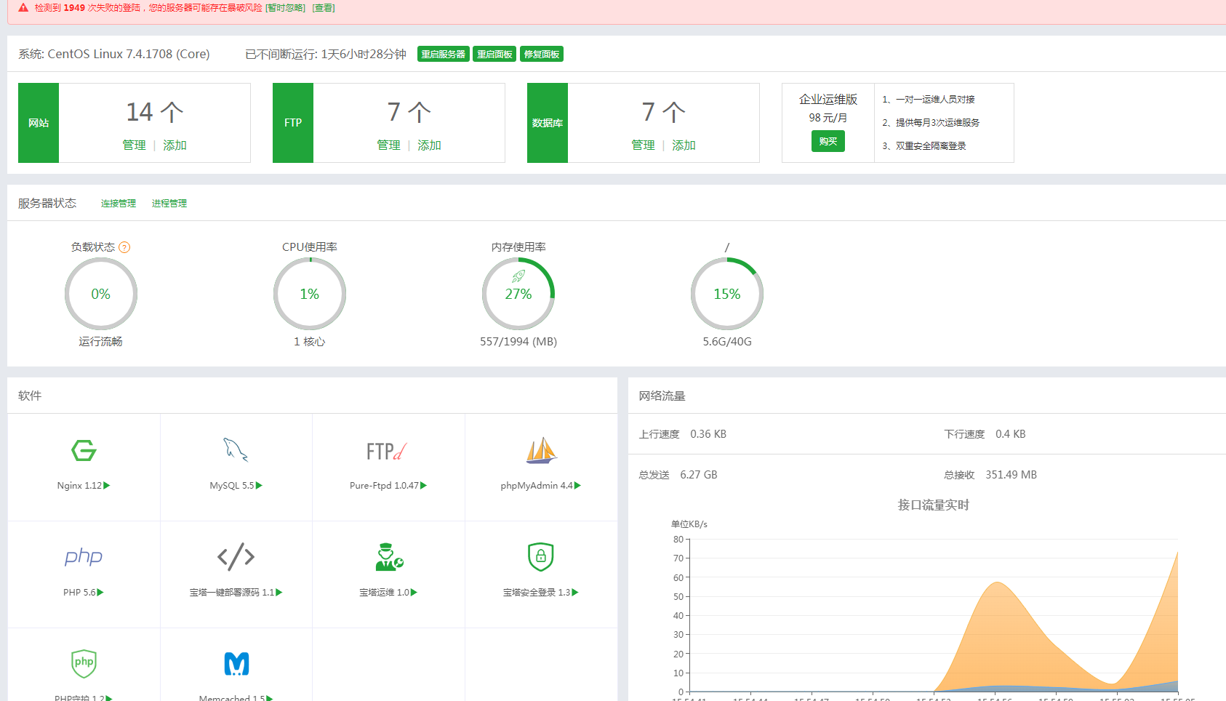
Task: Click the Nginx logo icon
Action: click(84, 451)
